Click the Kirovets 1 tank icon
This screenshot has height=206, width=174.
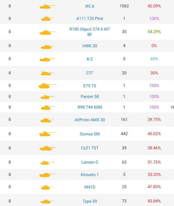[x=47, y=175]
